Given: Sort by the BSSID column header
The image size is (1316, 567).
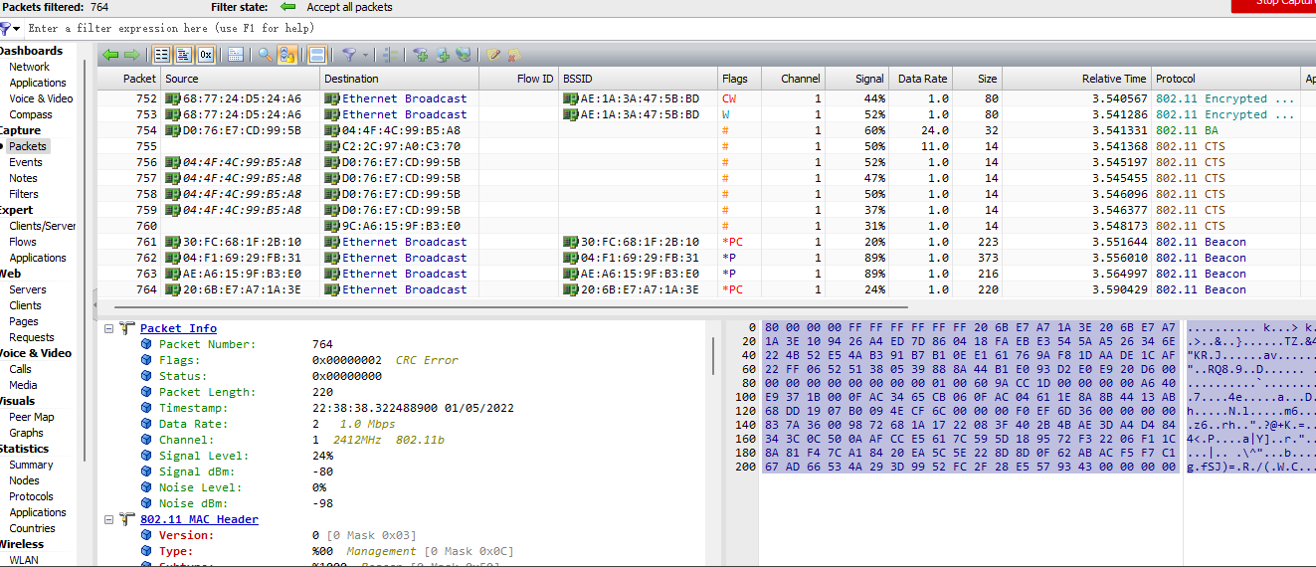Looking at the screenshot, I should (x=639, y=79).
